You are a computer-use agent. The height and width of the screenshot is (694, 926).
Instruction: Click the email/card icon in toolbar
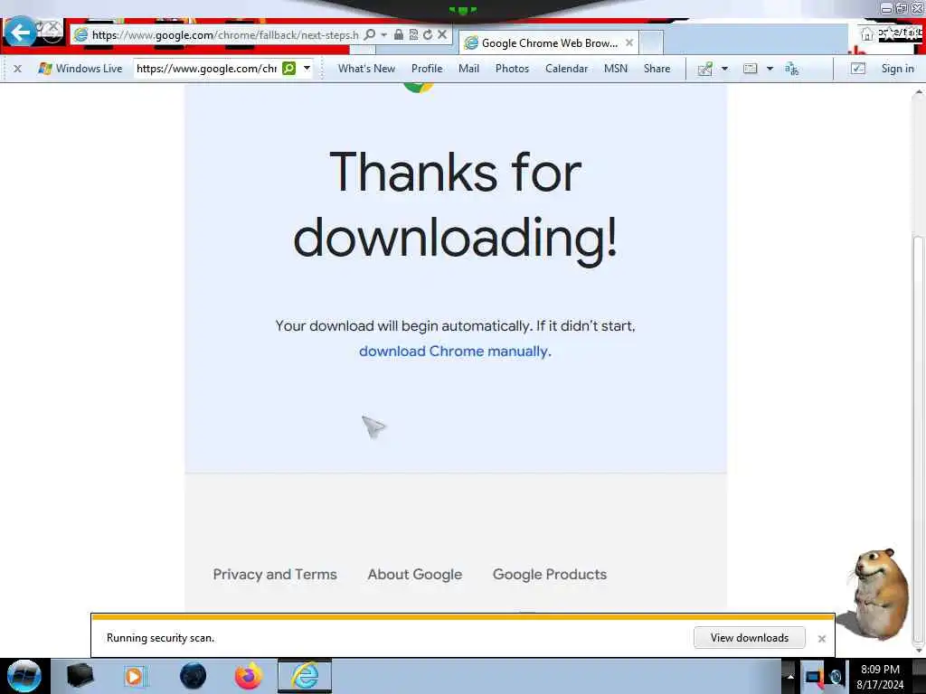tap(750, 69)
